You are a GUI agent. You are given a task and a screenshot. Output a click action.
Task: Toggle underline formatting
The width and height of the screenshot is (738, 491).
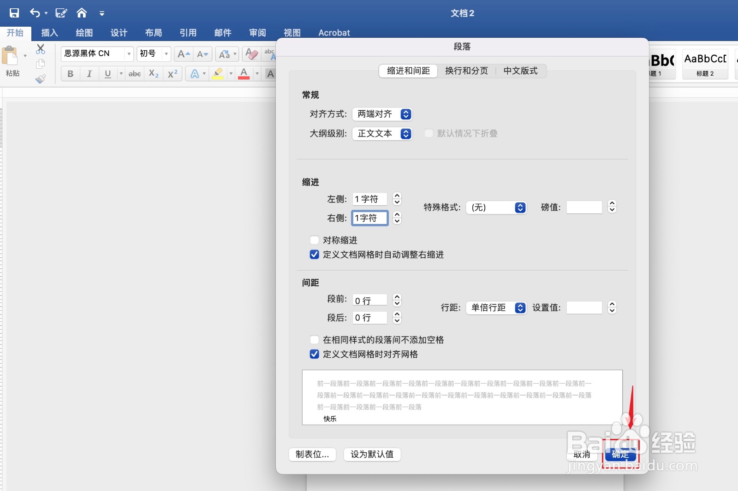[x=107, y=74]
